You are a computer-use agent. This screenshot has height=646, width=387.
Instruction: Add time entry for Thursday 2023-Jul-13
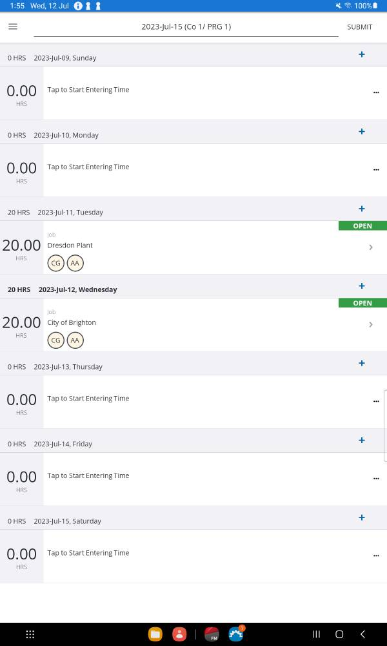point(362,363)
